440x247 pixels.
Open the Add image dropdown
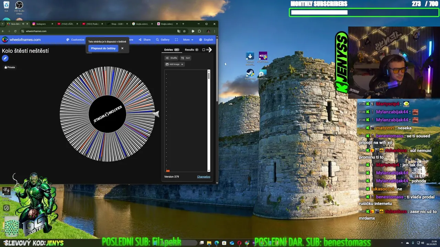point(175,64)
